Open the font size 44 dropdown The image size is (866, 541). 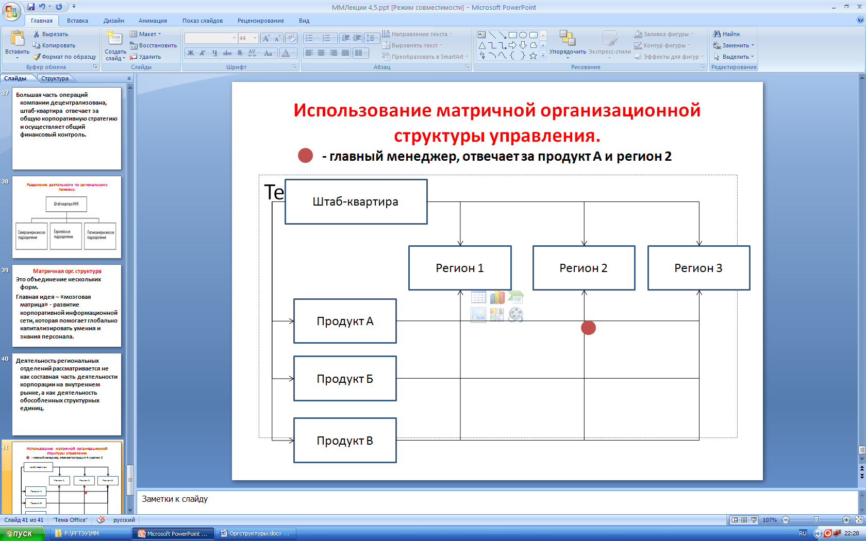click(x=255, y=38)
